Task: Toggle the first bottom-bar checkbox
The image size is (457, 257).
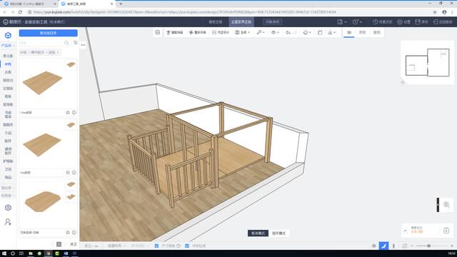Action: coord(156,246)
